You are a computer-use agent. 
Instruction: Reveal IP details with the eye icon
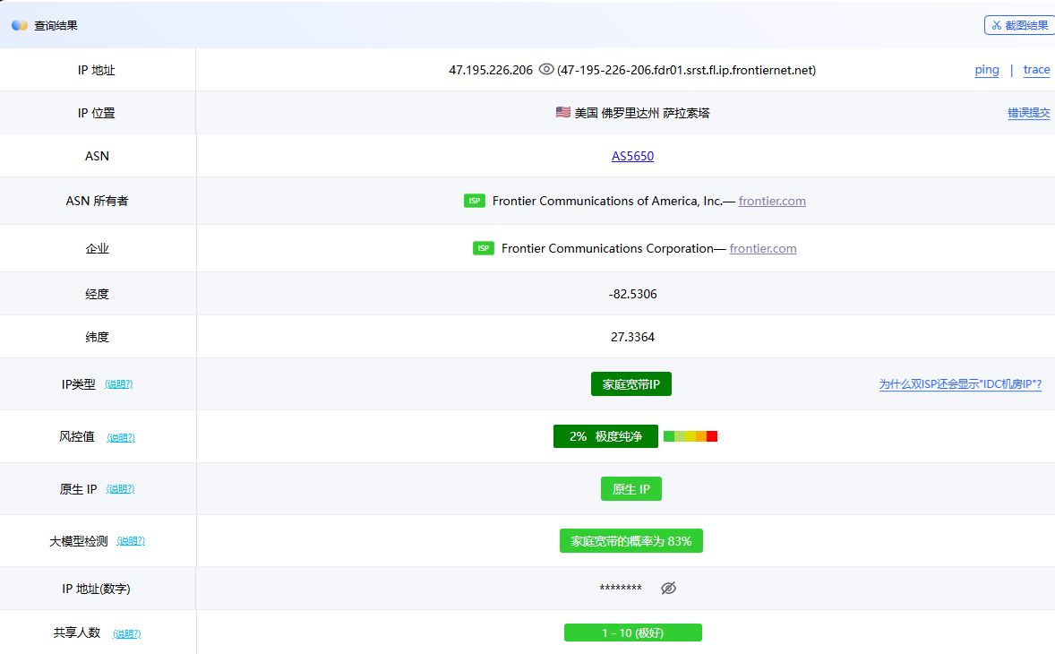click(546, 69)
